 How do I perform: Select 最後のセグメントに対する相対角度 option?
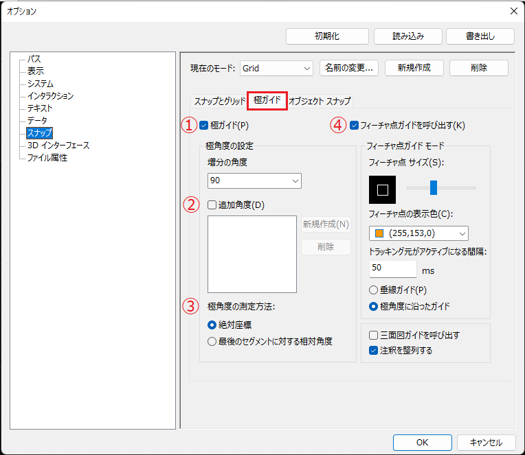pyautogui.click(x=212, y=341)
